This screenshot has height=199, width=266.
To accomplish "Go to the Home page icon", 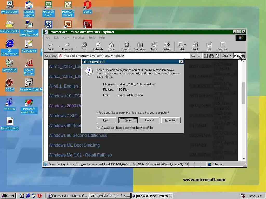I will [x=111, y=47].
